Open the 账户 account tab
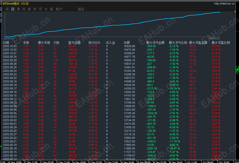Viewport: 239px width, 163px height. click(59, 9)
